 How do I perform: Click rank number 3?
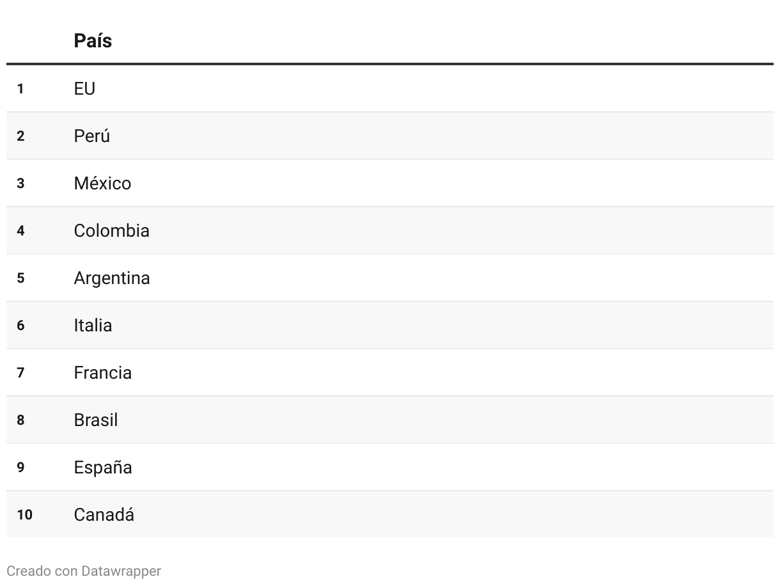point(20,184)
